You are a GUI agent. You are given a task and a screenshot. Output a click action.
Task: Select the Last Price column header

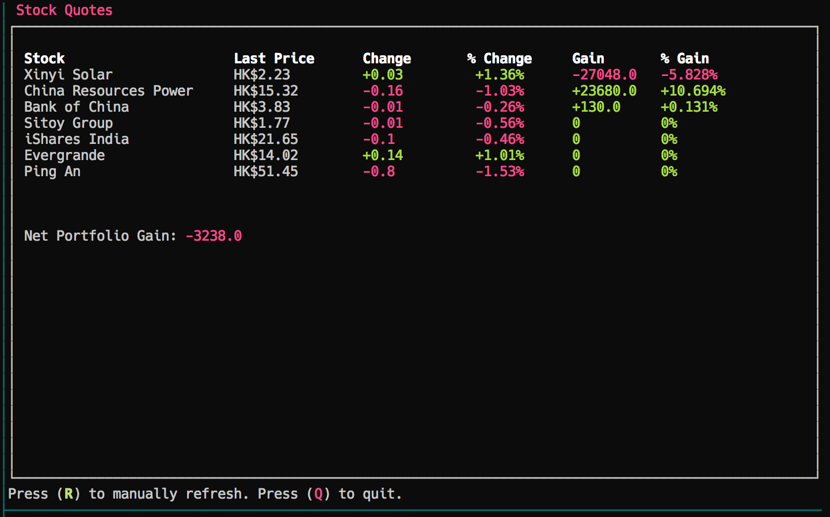click(x=274, y=58)
